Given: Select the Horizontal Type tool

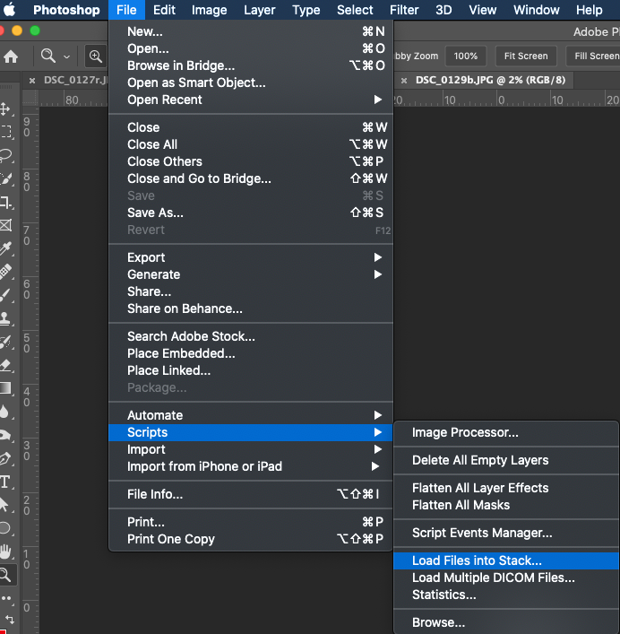Looking at the screenshot, I should point(6,482).
